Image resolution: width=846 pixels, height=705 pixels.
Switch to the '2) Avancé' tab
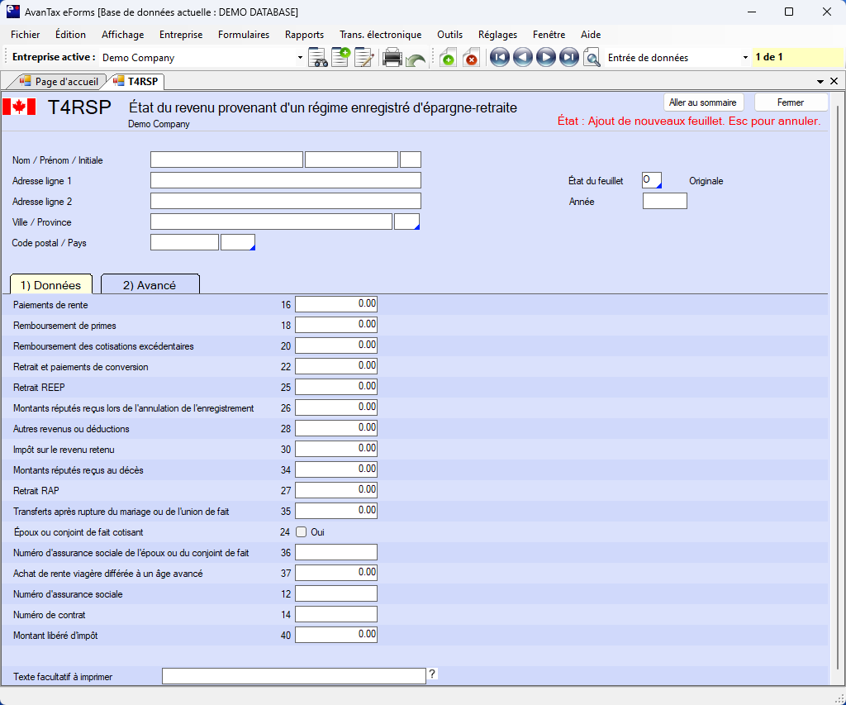click(150, 285)
